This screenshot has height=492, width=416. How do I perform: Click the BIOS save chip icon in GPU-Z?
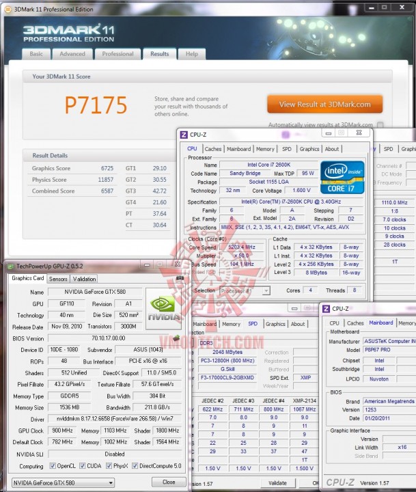click(177, 338)
